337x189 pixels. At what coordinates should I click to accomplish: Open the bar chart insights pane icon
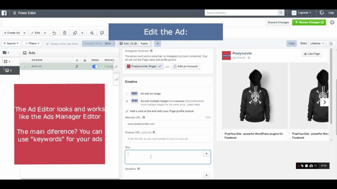click(116, 79)
